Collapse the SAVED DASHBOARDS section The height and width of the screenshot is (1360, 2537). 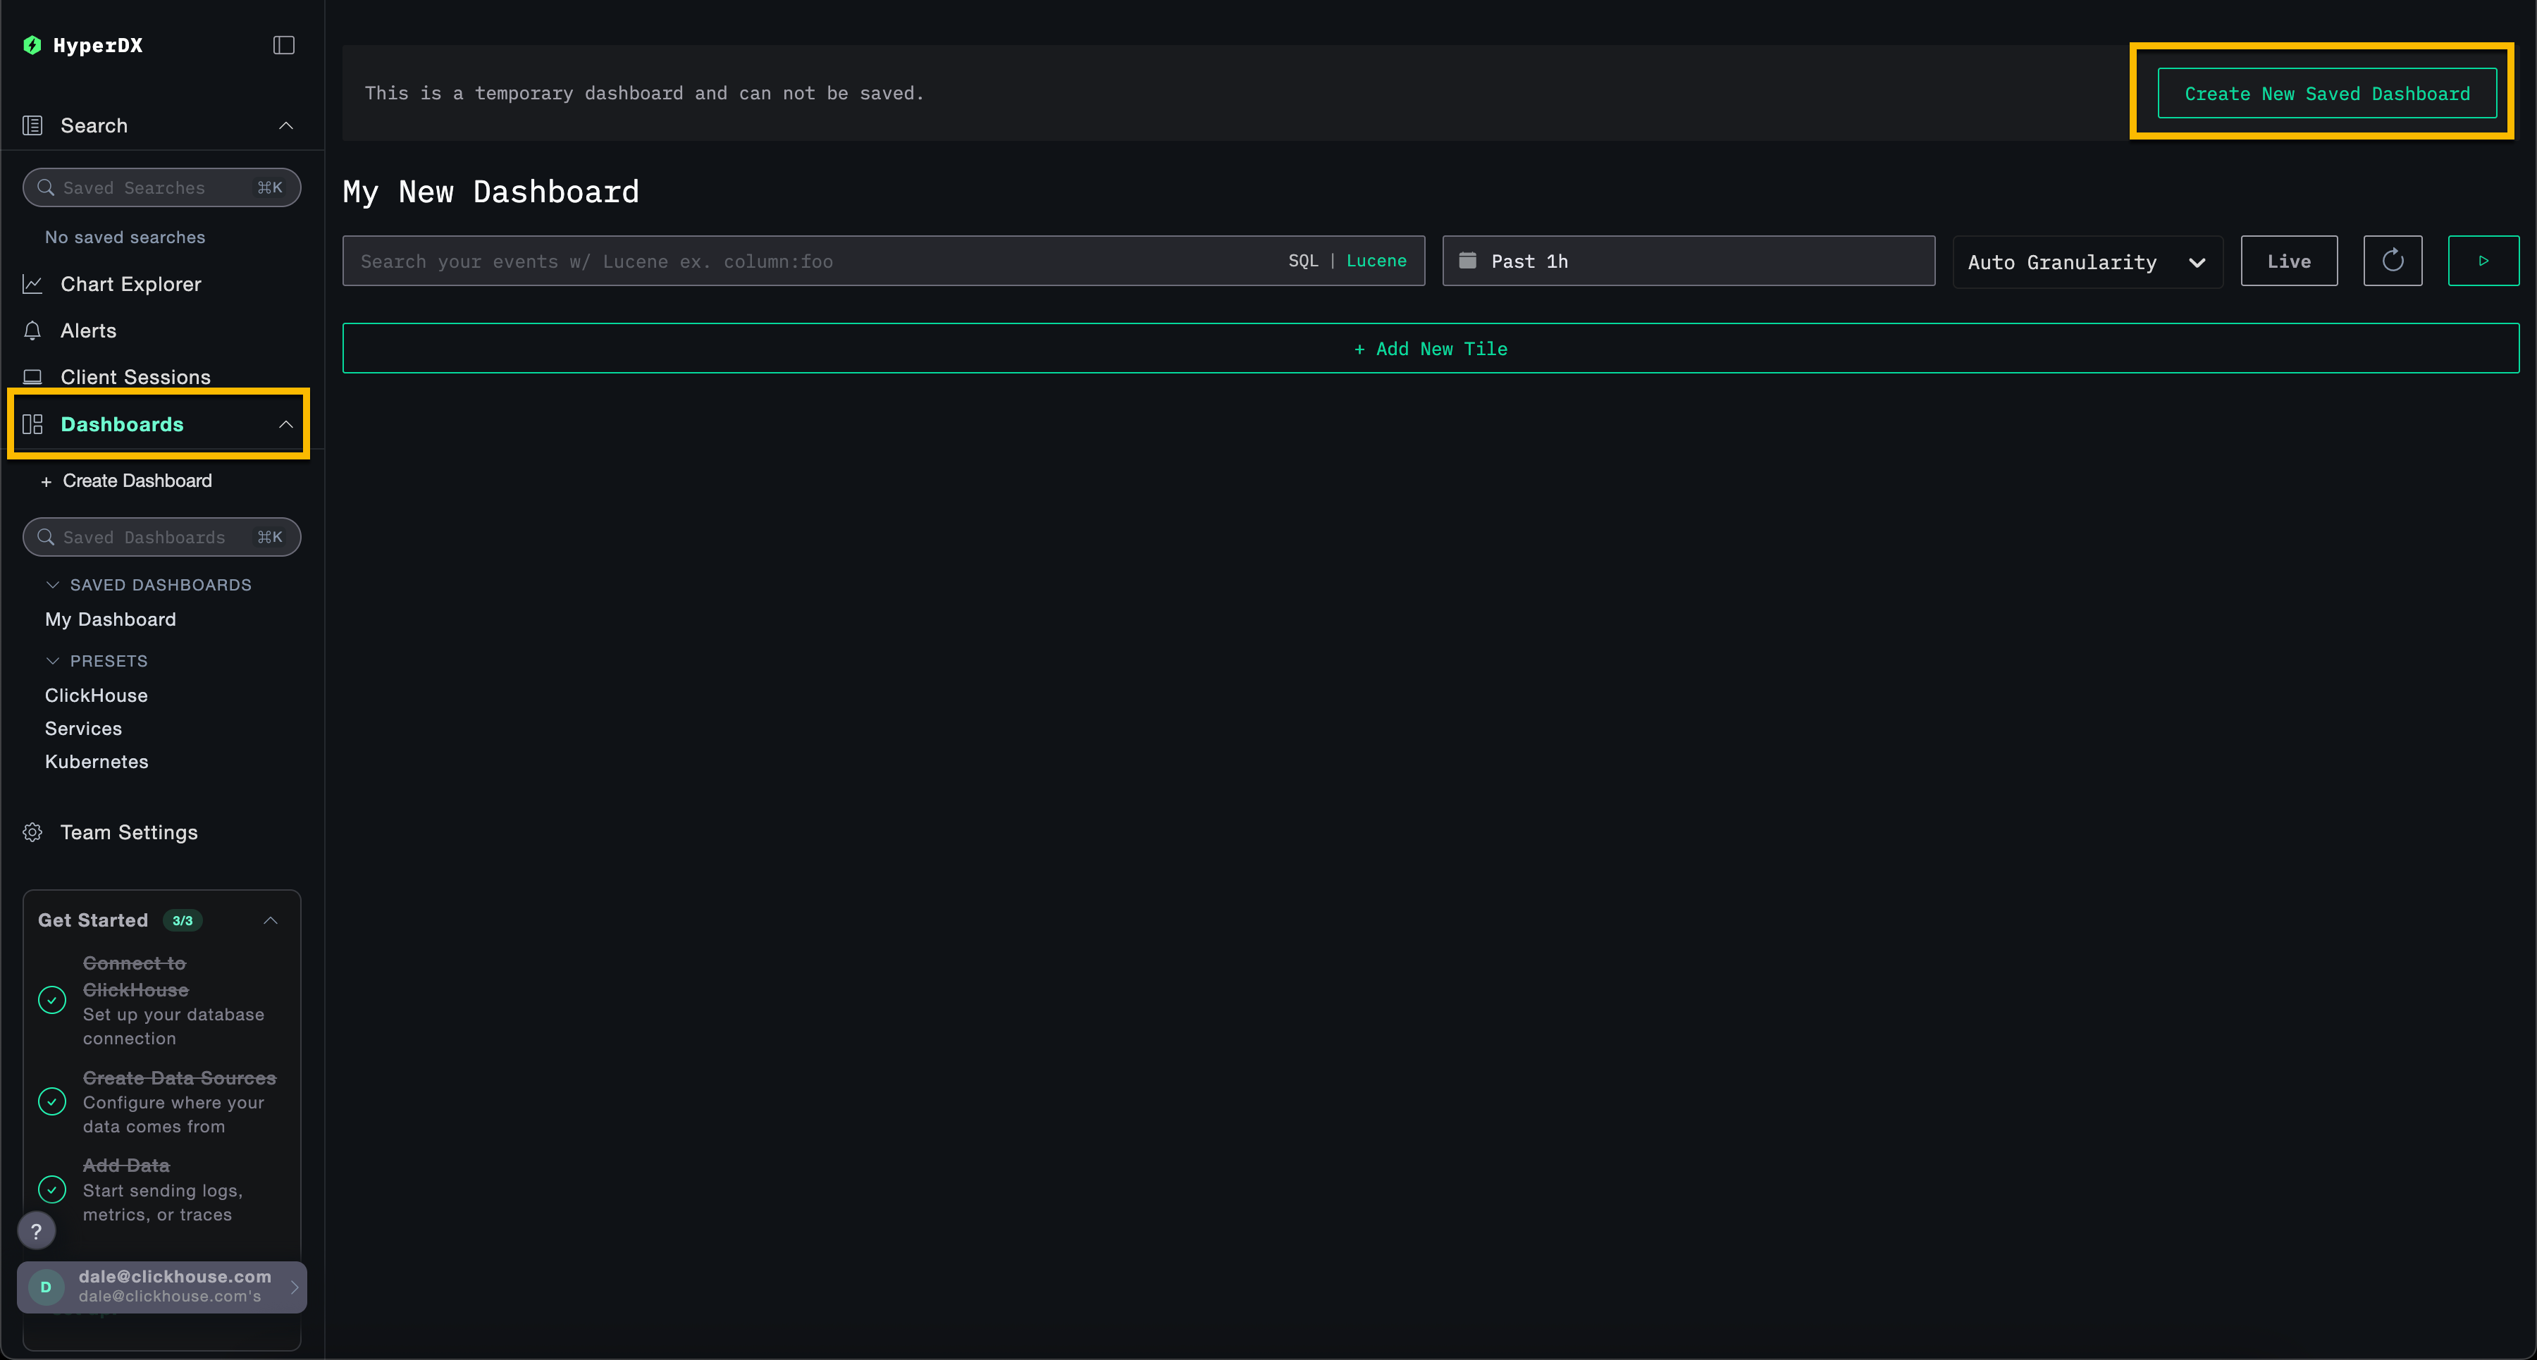[54, 584]
